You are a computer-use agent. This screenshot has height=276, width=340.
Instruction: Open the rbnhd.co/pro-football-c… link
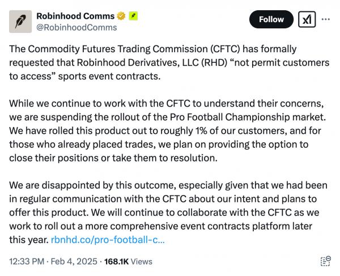(108, 239)
